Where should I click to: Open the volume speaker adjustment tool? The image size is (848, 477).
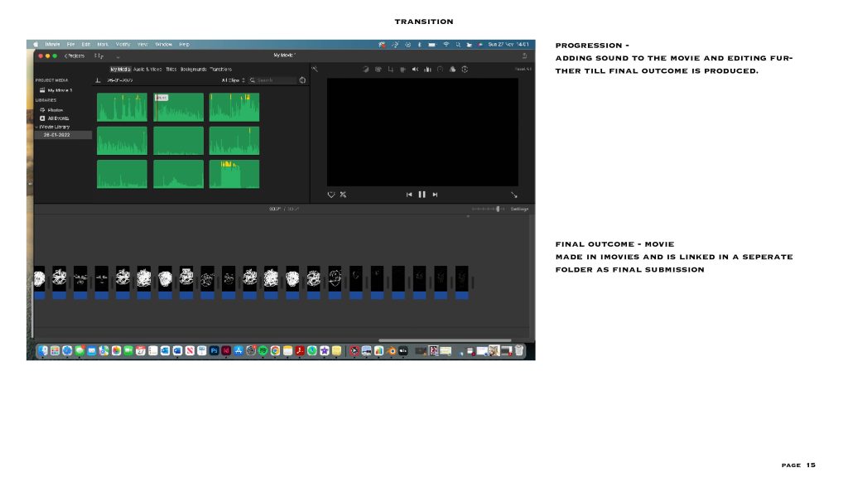416,70
